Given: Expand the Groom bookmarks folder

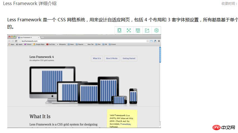Looking at the screenshot, I should (112, 45).
